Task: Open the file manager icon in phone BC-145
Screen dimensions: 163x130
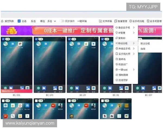Action: point(44,88)
